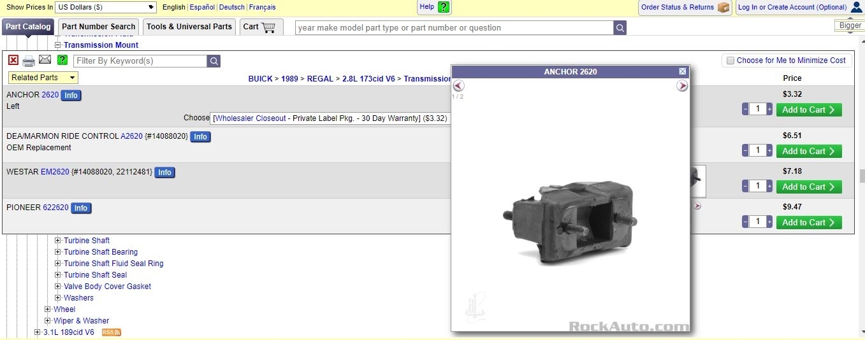Decrease quantity for the $7.18 WESTAR part
Viewport: 865px width, 340px height.
(x=745, y=187)
